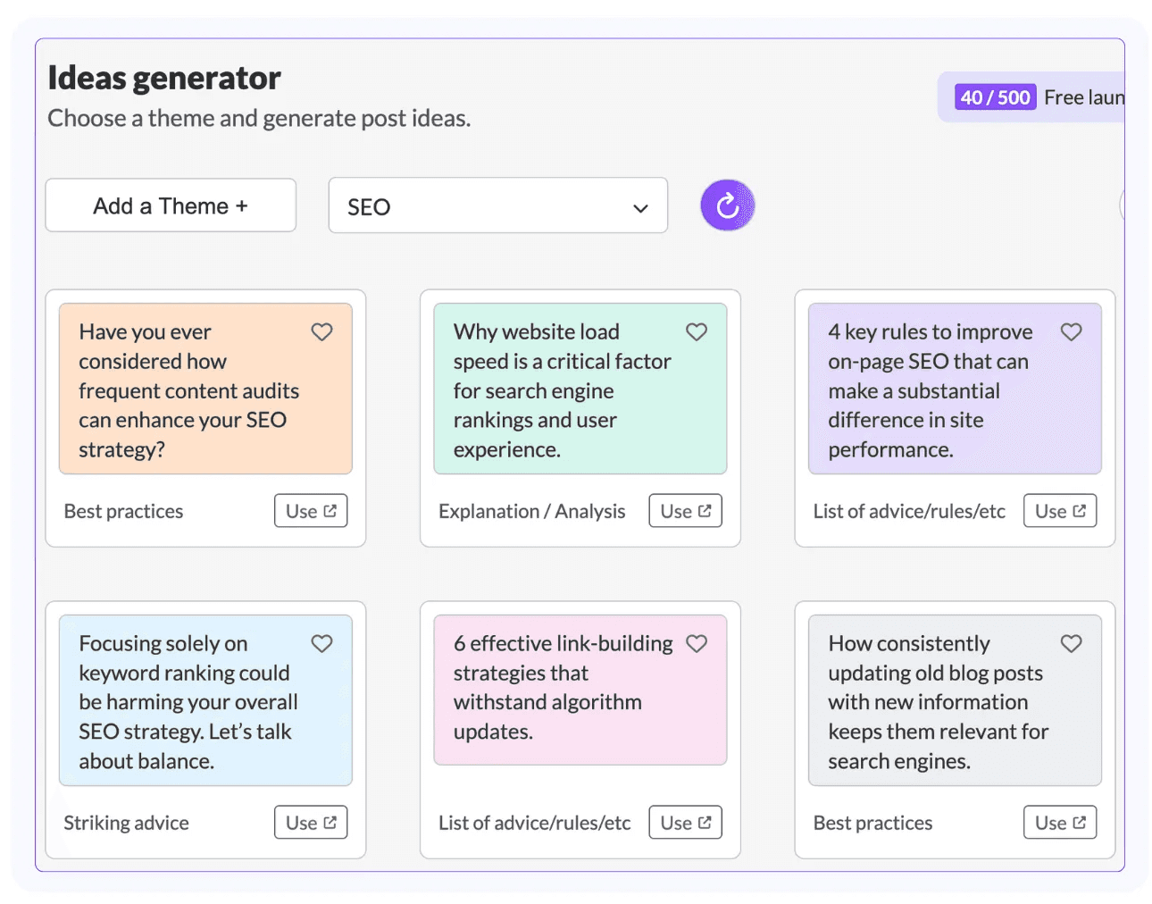Like the 4 key rules on-page SEO idea

(x=1071, y=332)
